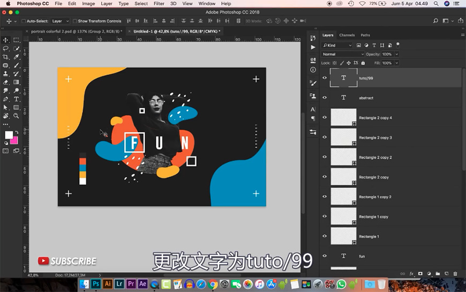Viewport: 466px width, 292px height.
Task: Create a new group folder
Action: 438,274
